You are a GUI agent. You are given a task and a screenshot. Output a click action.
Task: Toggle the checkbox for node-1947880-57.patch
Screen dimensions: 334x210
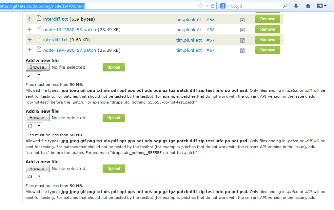pos(242,50)
